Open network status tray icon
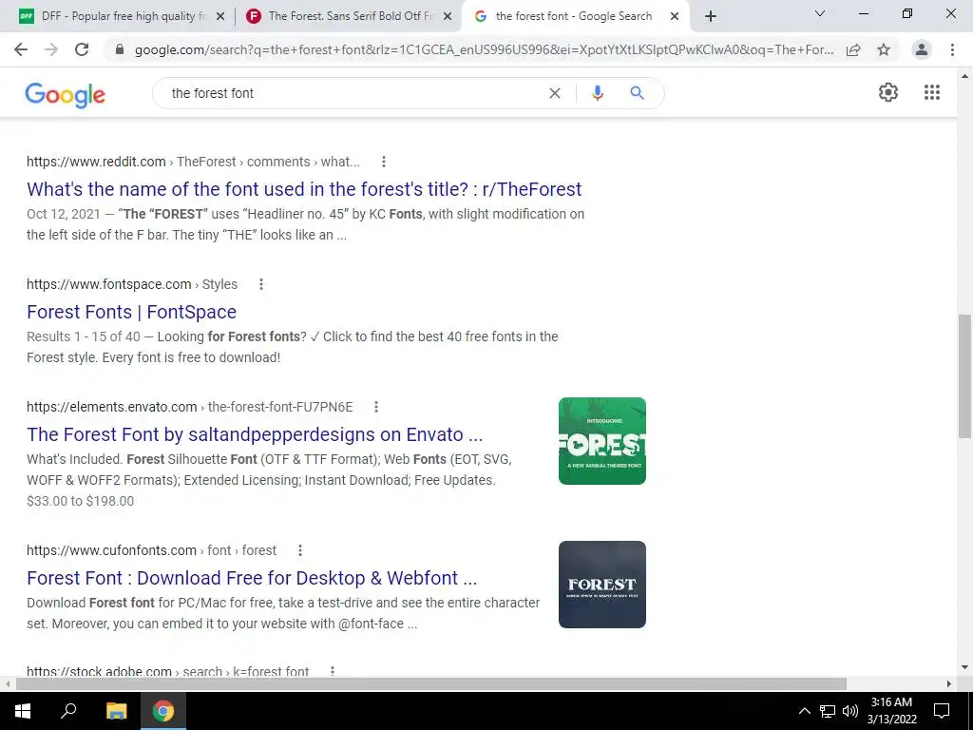The height and width of the screenshot is (730, 973). point(828,711)
